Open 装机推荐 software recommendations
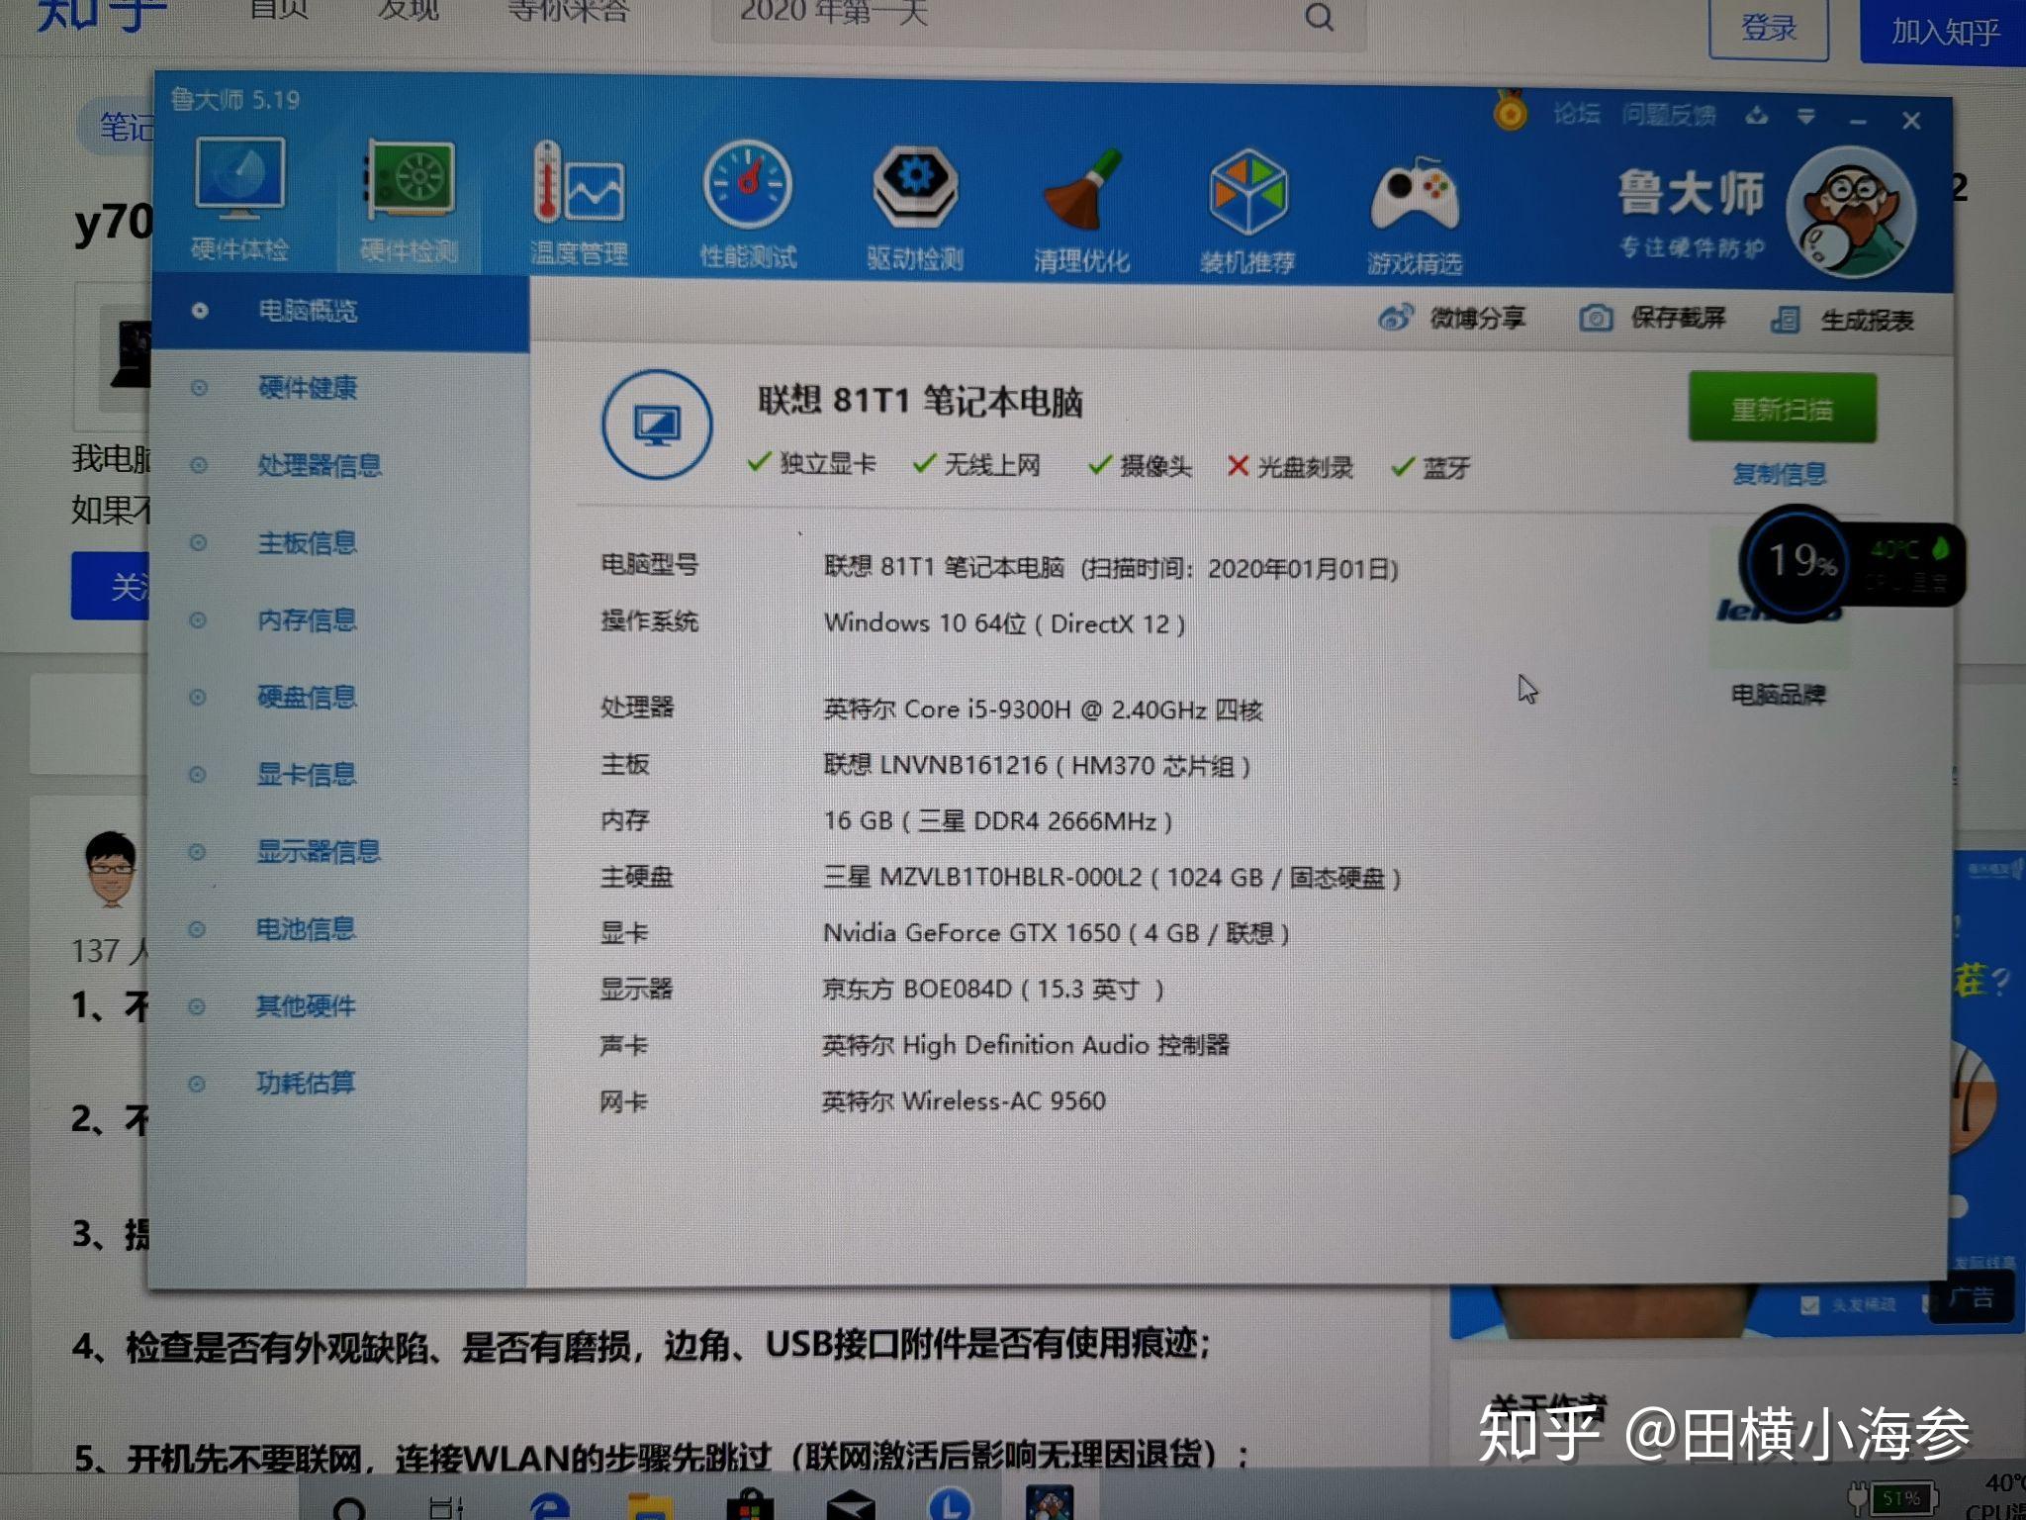This screenshot has height=1520, width=2026. [x=1248, y=212]
